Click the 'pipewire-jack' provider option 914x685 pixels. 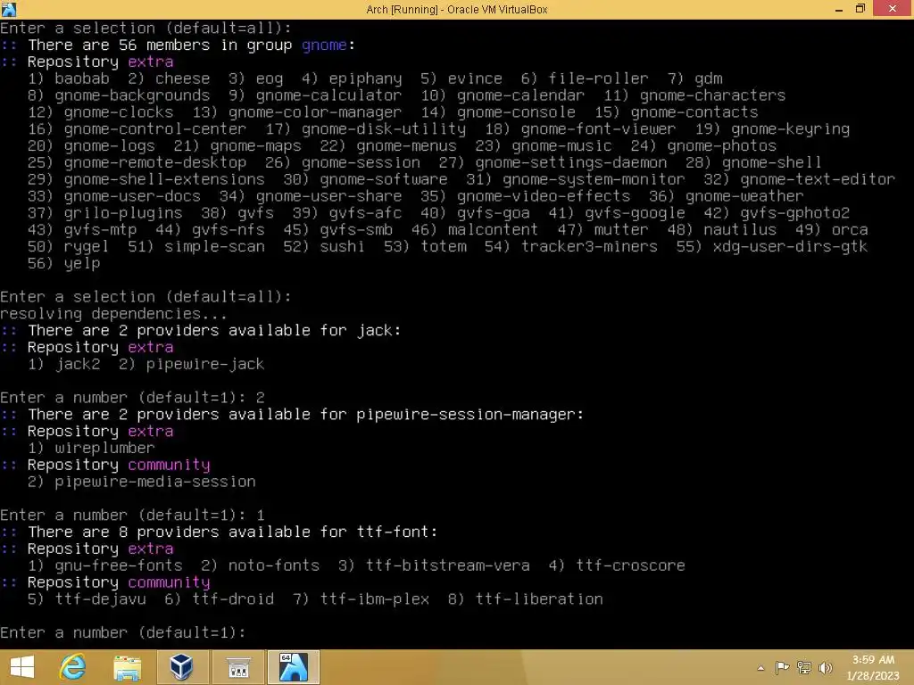point(205,365)
